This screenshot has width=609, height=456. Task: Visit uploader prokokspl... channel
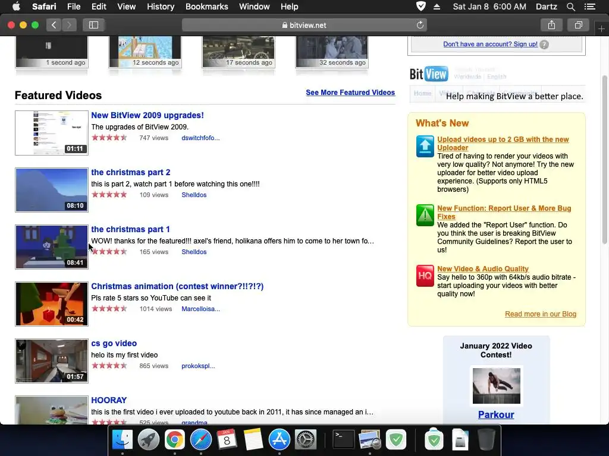(198, 366)
